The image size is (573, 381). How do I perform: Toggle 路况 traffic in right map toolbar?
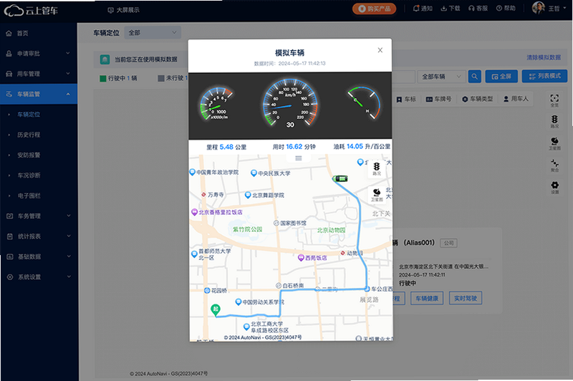click(554, 122)
